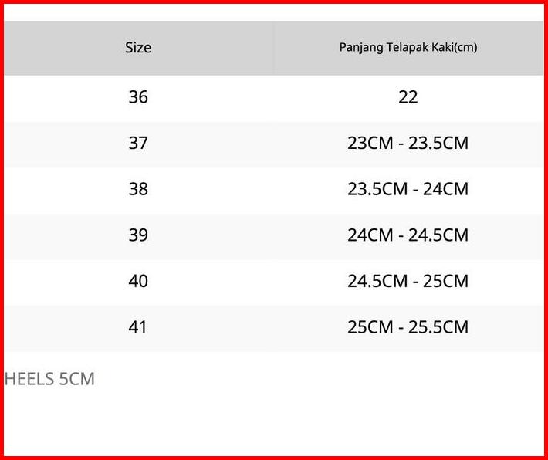Click the 23.5CM - 24CM length cell
548x460 pixels.
408,189
